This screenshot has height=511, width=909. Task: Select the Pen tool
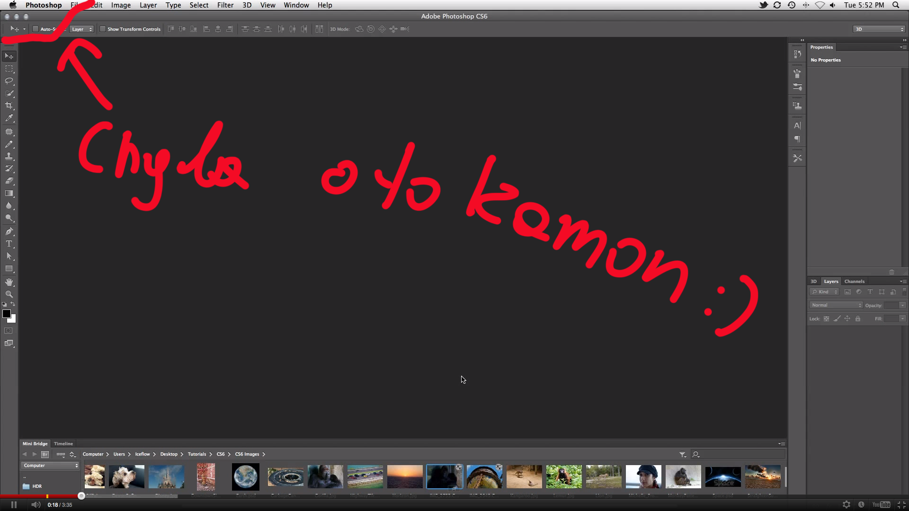click(x=9, y=231)
